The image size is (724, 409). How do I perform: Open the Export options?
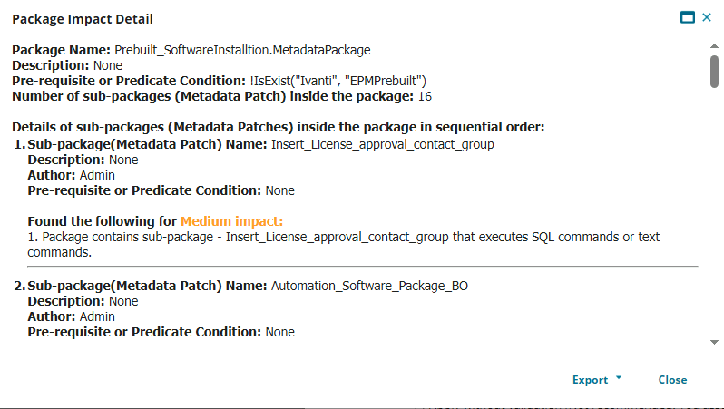(590, 379)
